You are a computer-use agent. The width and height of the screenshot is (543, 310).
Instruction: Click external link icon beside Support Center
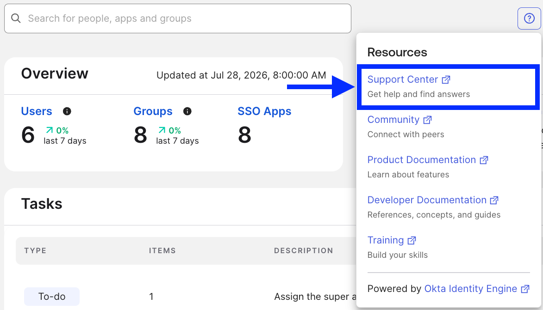(x=446, y=80)
